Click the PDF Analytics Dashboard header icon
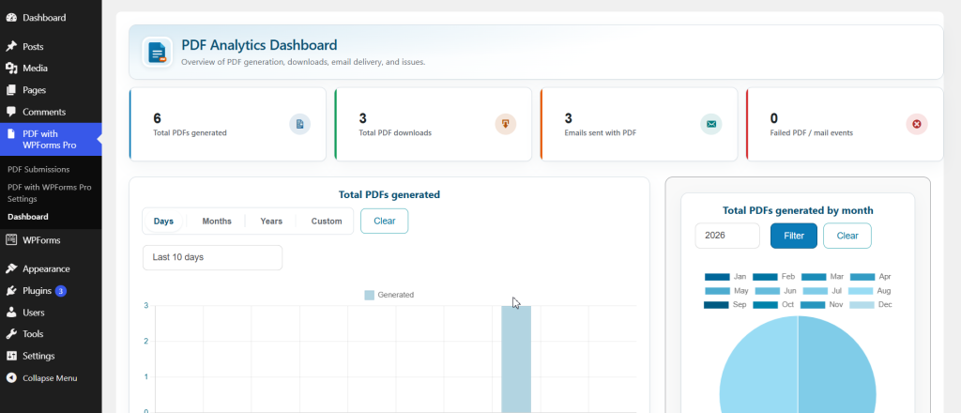 tap(158, 52)
